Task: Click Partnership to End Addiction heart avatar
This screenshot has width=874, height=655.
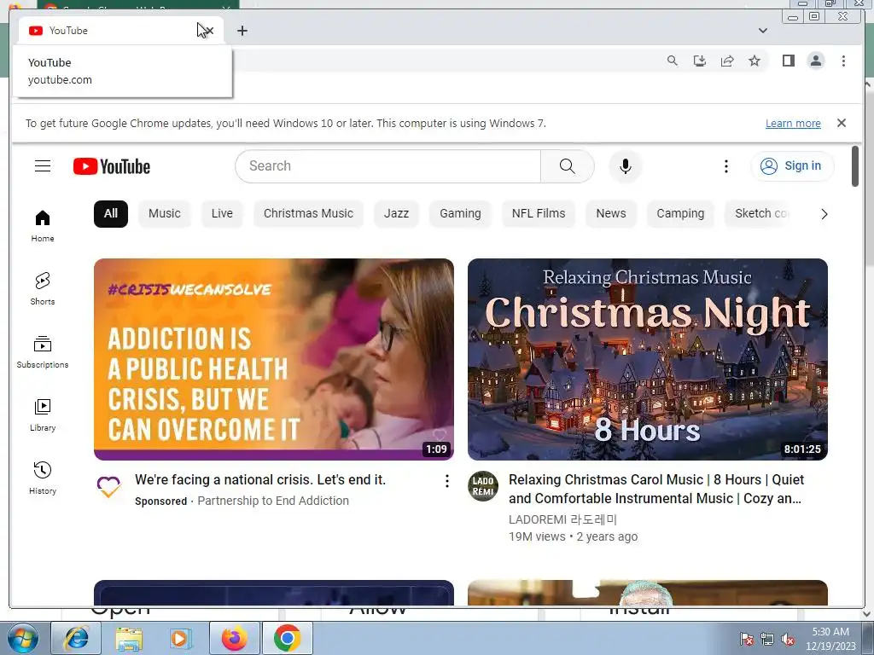Action: pos(108,486)
